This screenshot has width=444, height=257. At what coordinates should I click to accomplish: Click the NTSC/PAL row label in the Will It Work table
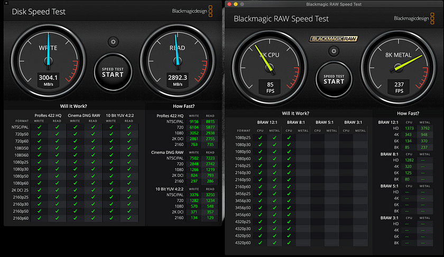pos(20,127)
